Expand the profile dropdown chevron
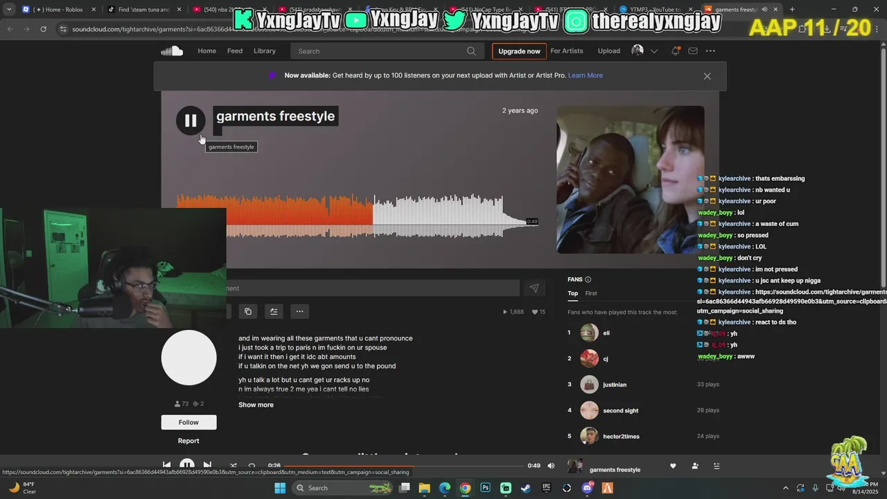 tap(653, 51)
